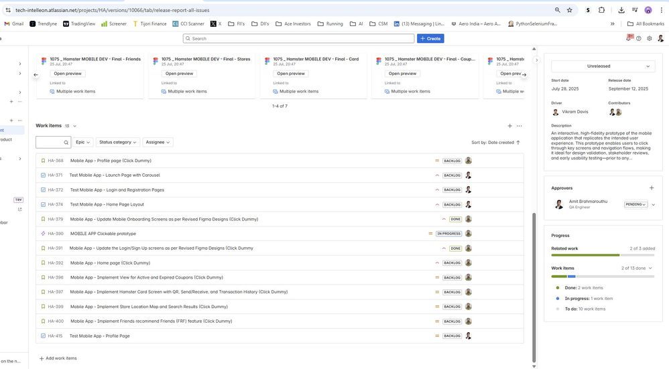Open preview of Final - Card design
Viewport: 669px width, 369px height.
coord(291,74)
